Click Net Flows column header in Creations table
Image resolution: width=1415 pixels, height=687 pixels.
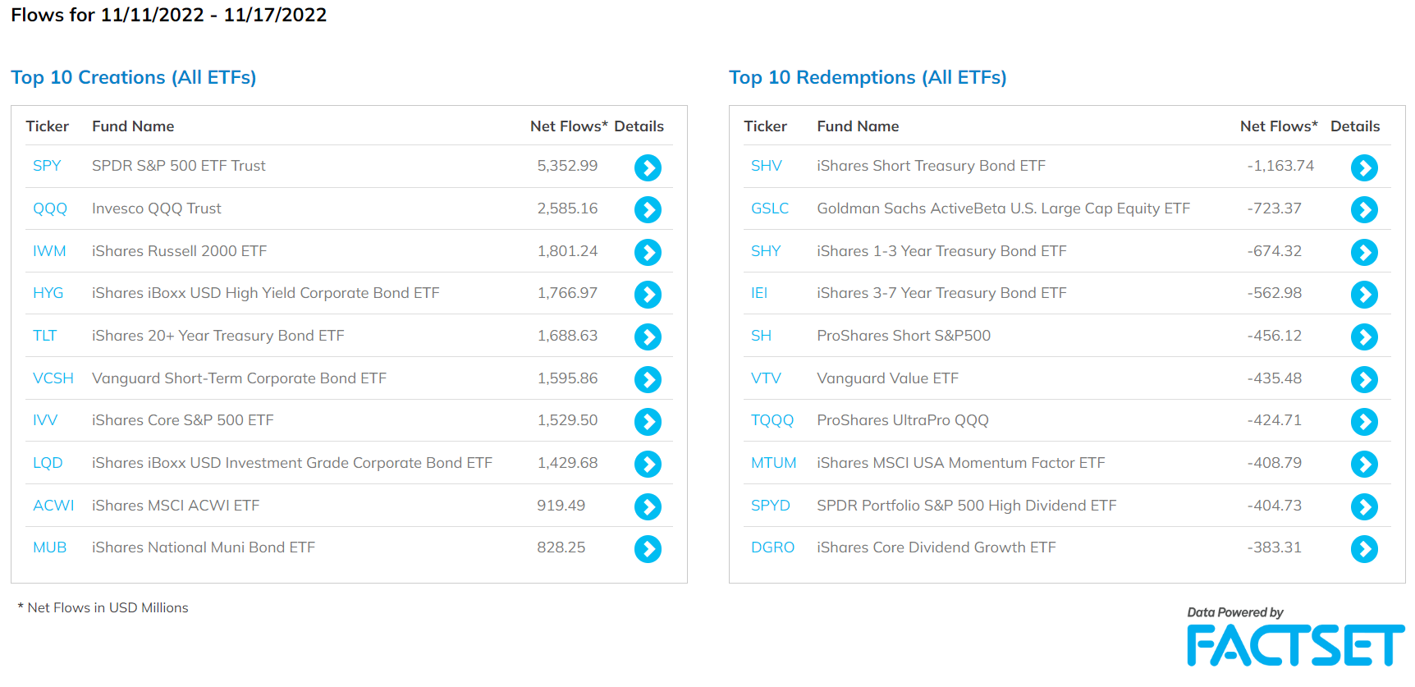pos(569,126)
